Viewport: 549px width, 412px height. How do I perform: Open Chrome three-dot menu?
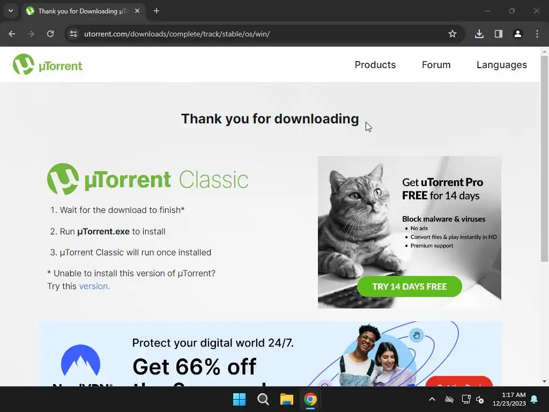coord(537,34)
